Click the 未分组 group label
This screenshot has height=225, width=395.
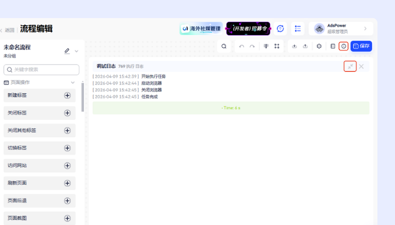click(x=9, y=56)
